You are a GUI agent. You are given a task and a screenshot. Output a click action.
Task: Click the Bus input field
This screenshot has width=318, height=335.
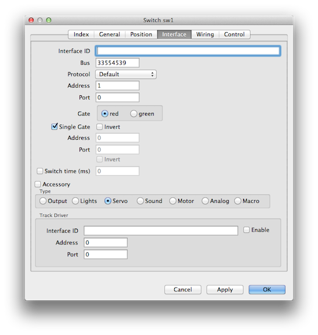(x=117, y=63)
